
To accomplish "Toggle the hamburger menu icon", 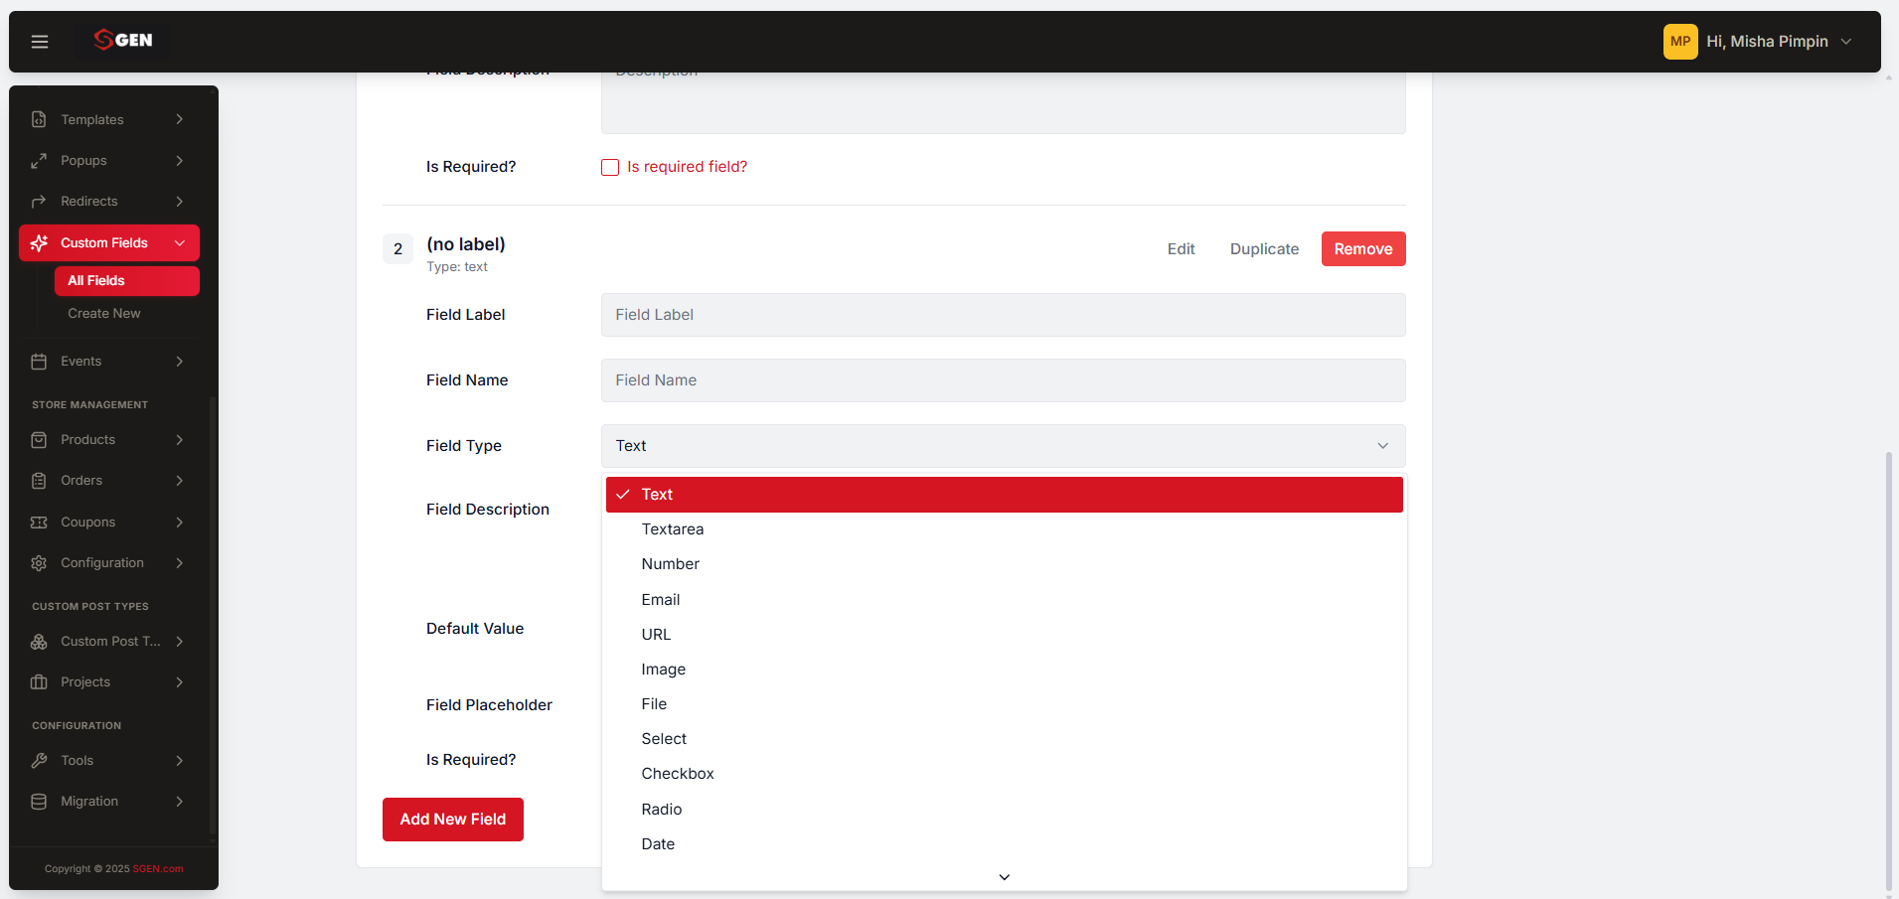I will tap(40, 42).
